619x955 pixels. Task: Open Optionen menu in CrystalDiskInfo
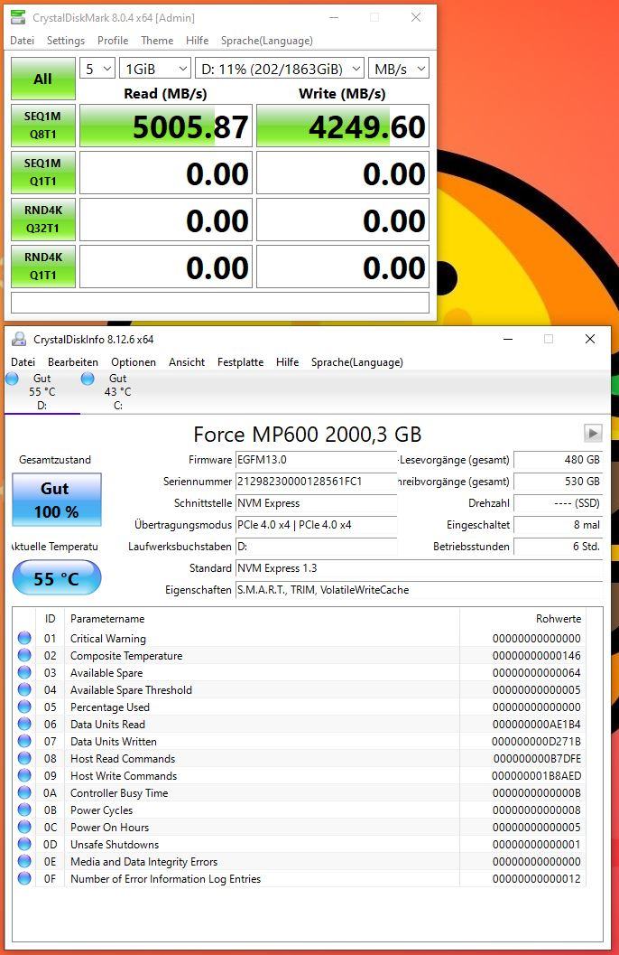134,361
